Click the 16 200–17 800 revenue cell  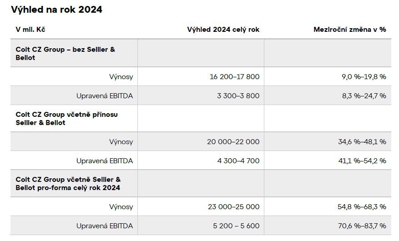(x=234, y=77)
